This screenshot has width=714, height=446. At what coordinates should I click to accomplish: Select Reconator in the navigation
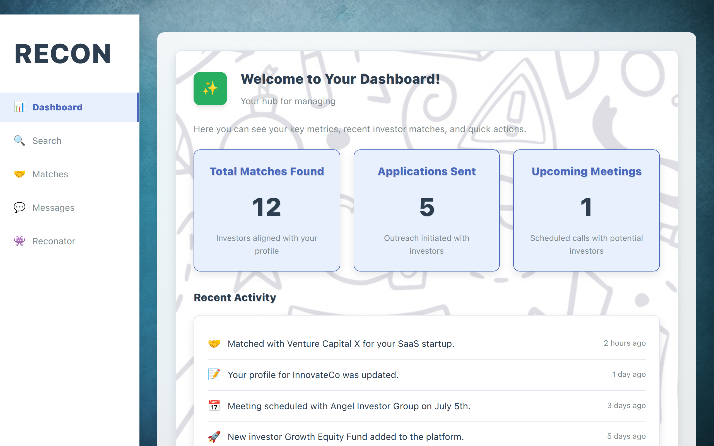pos(54,241)
